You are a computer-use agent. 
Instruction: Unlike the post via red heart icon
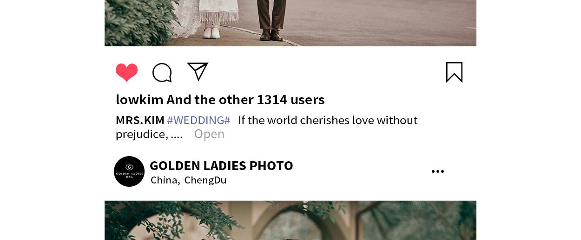tap(127, 73)
